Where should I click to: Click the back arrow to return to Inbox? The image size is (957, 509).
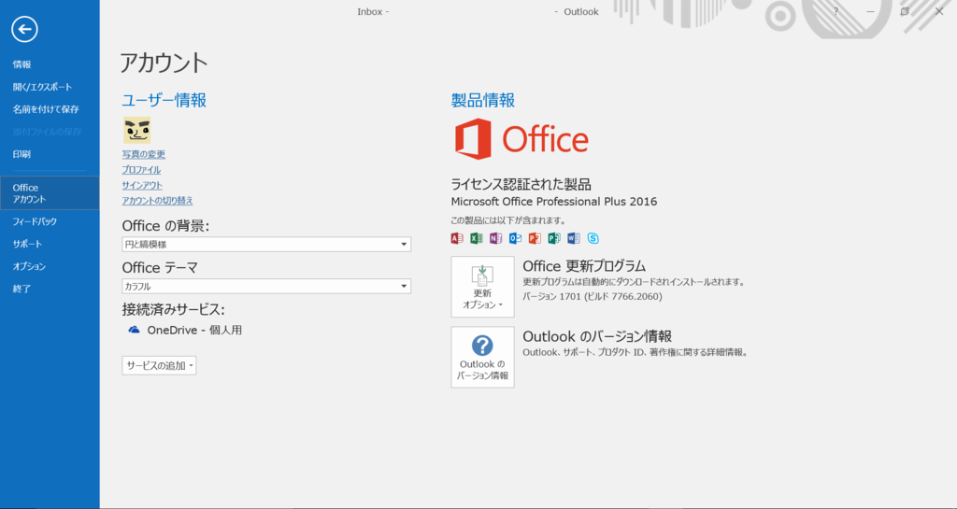(24, 29)
